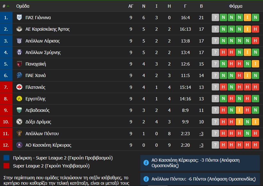Click the Φόρμα column header
The image size is (263, 186).
[x=235, y=6]
